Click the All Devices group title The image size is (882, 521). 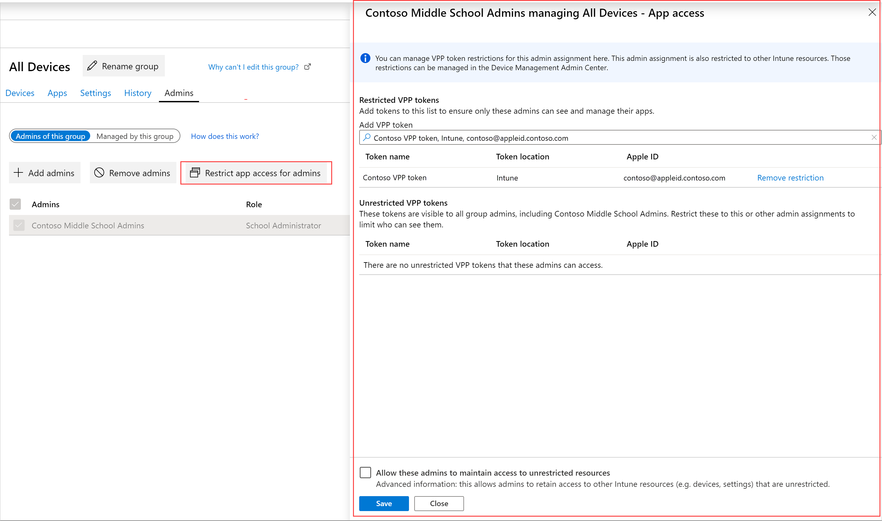tap(40, 67)
